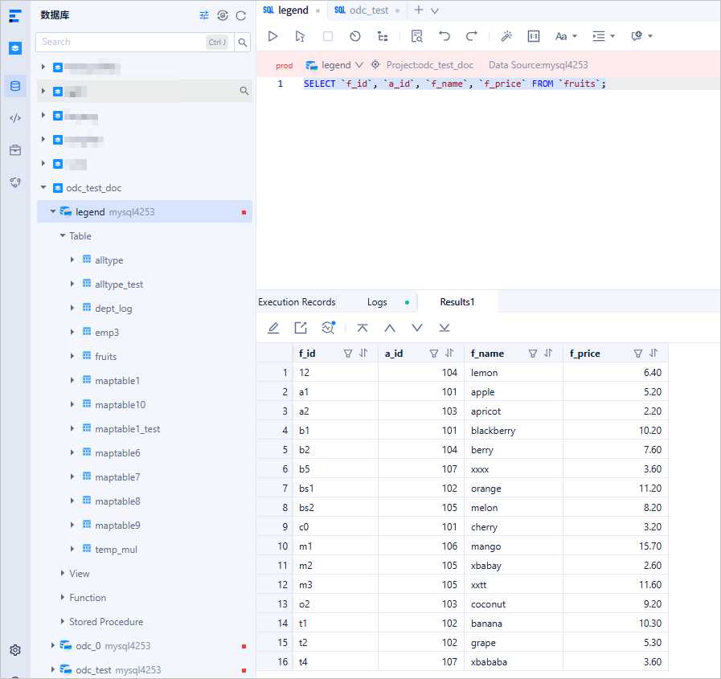Screen dimensions: 721x679
Task: Select the maptable10 table in the tree
Action: (120, 405)
